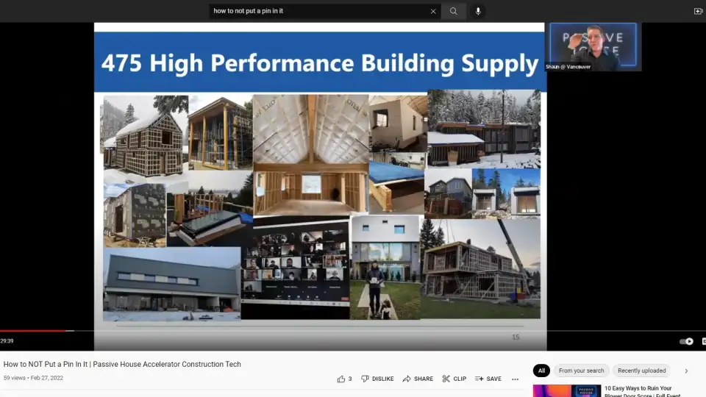Toggle the autoplay switch
The width and height of the screenshot is (706, 397).
point(686,341)
